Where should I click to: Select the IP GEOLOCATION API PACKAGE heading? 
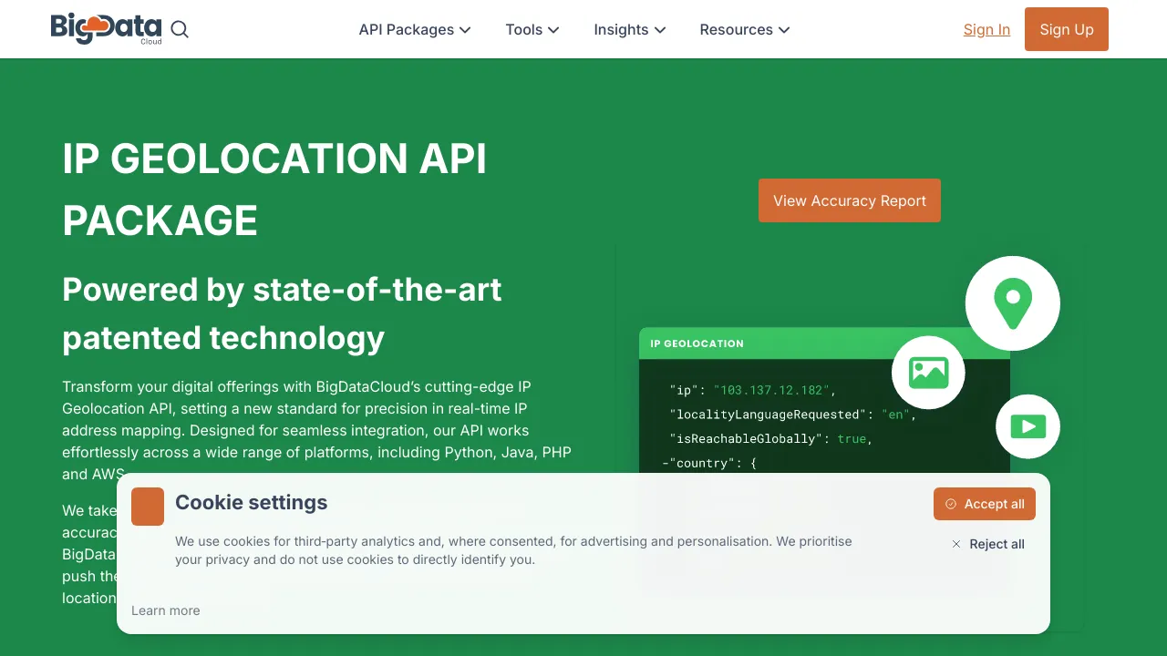point(274,190)
